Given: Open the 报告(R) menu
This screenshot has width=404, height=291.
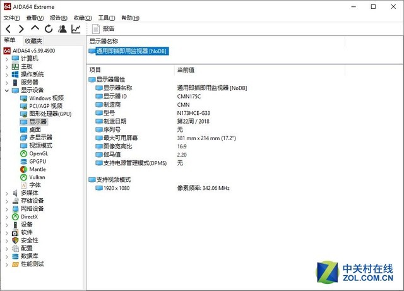Looking at the screenshot, I should [59, 18].
